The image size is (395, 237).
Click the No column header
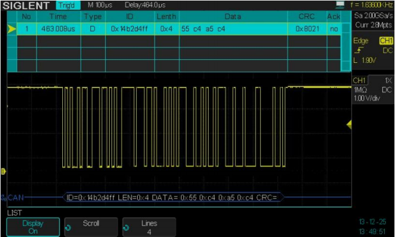coord(26,17)
